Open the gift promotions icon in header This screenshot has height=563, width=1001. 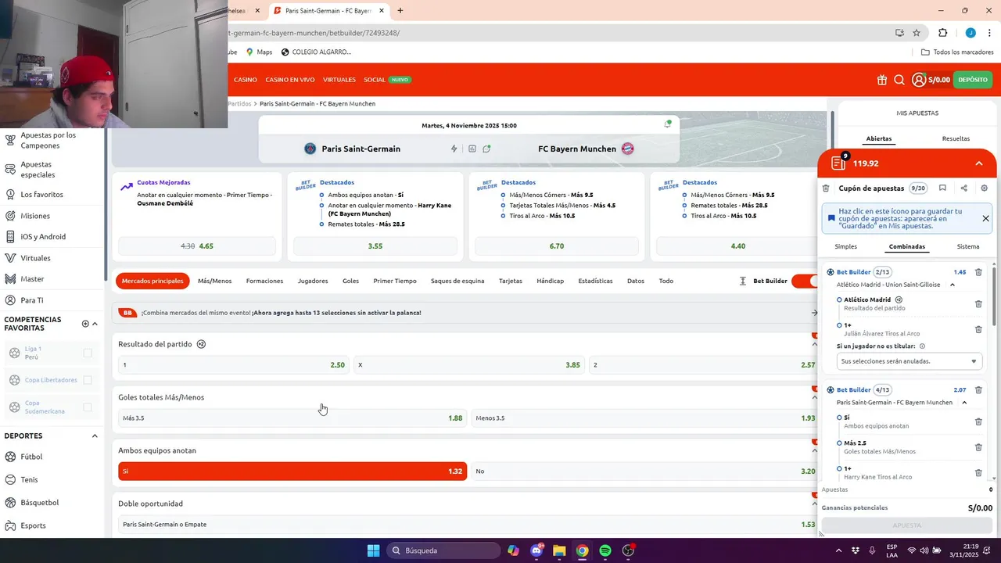pyautogui.click(x=882, y=80)
